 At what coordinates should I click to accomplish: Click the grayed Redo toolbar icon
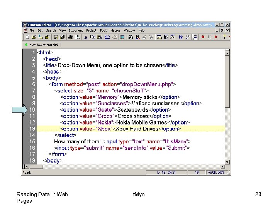click(114, 37)
